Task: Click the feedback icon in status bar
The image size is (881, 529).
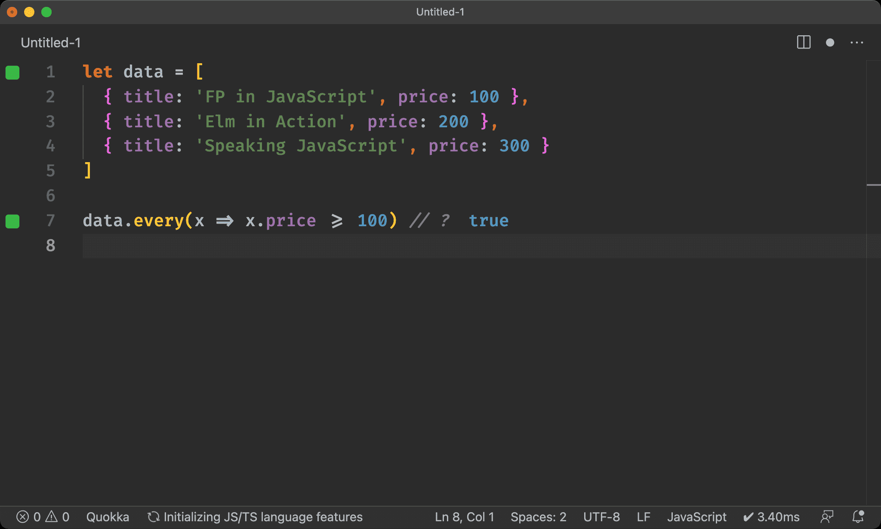Action: pos(827,517)
